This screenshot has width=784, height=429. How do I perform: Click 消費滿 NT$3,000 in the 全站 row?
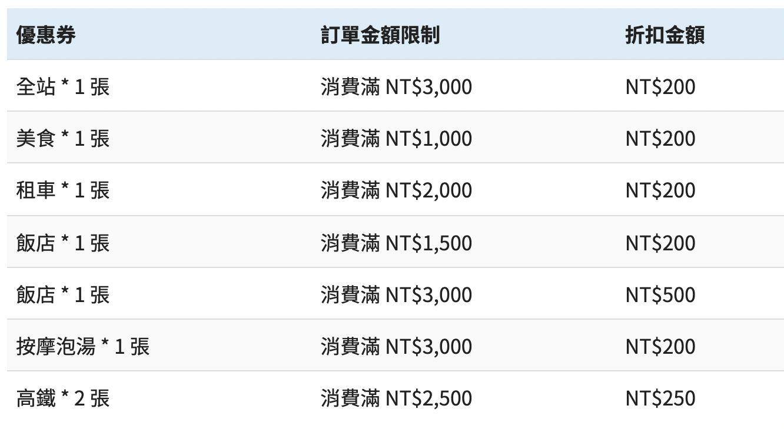[x=396, y=87]
